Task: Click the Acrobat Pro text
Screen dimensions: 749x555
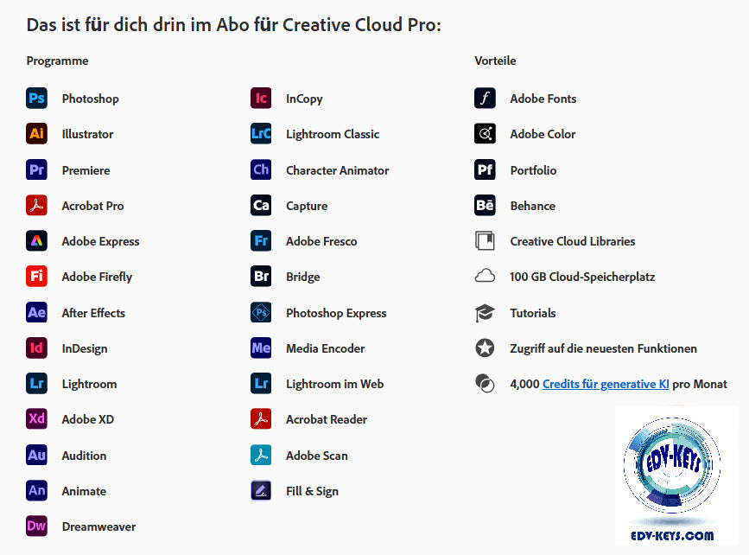Action: click(x=92, y=206)
